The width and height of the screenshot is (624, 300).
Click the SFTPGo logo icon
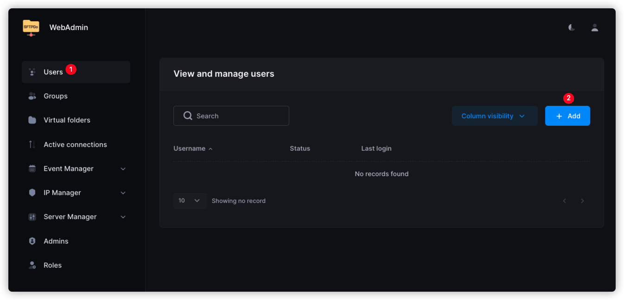click(x=31, y=27)
